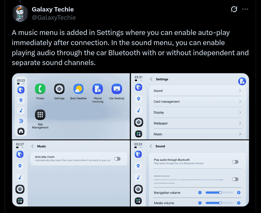Open the Galaxy Techie profile name

53,9
